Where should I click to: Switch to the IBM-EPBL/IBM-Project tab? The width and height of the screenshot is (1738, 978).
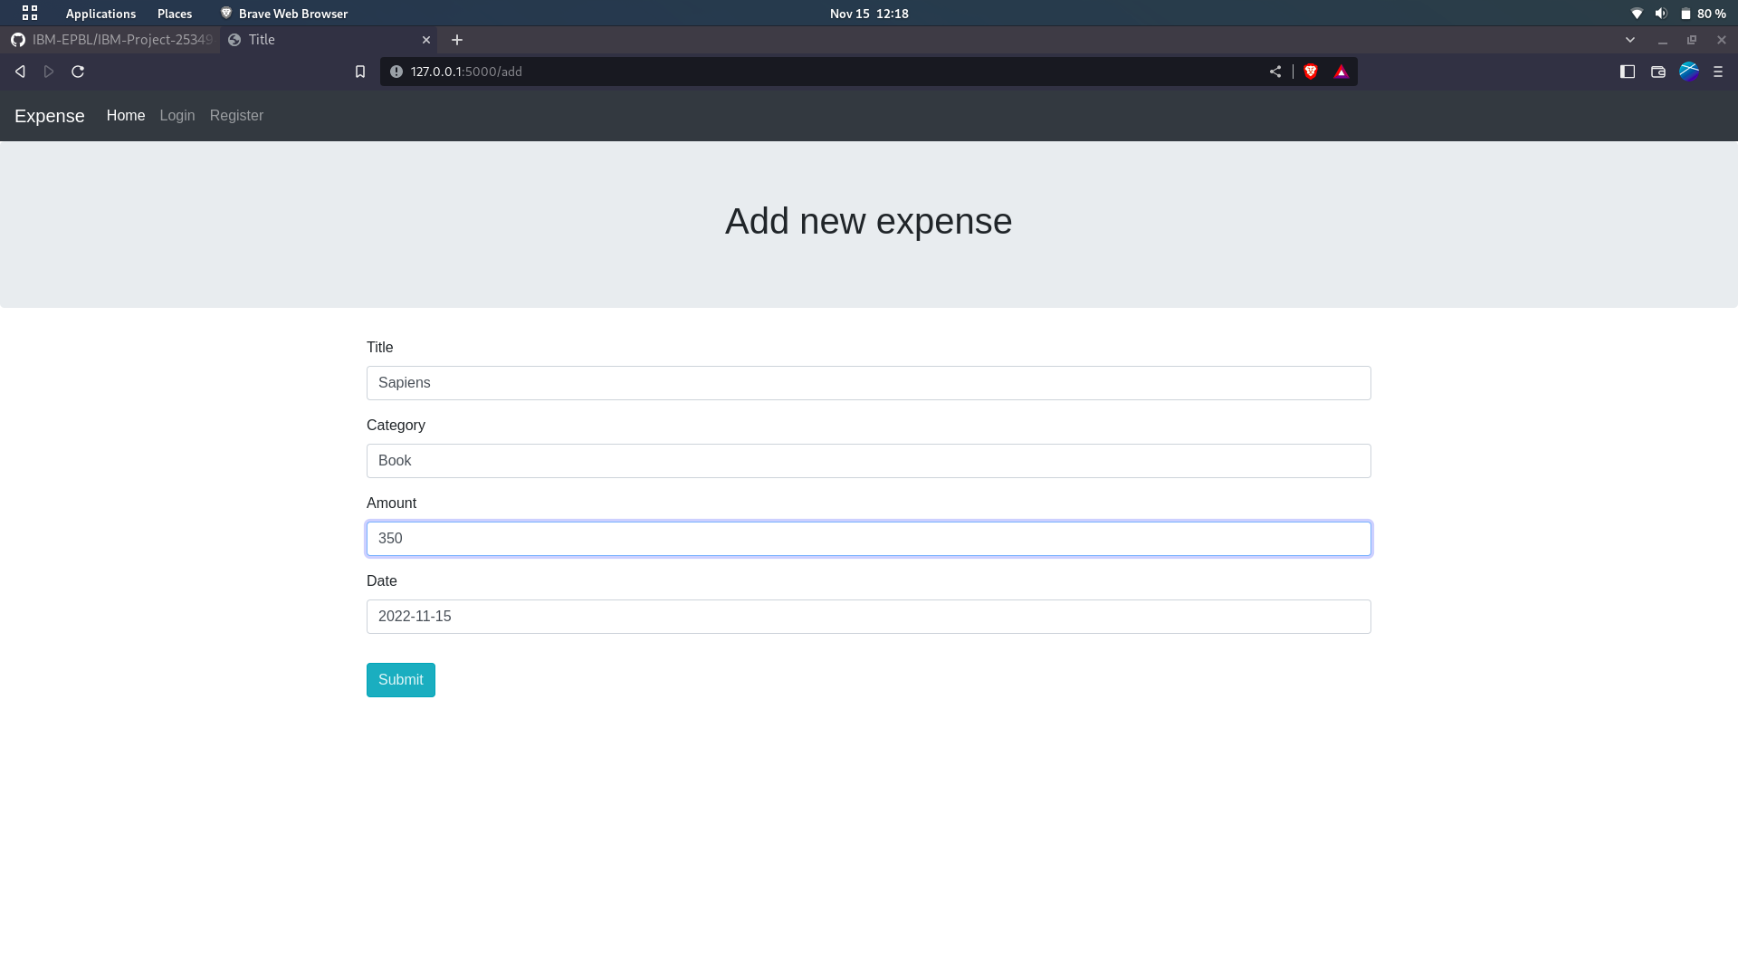[109, 40]
